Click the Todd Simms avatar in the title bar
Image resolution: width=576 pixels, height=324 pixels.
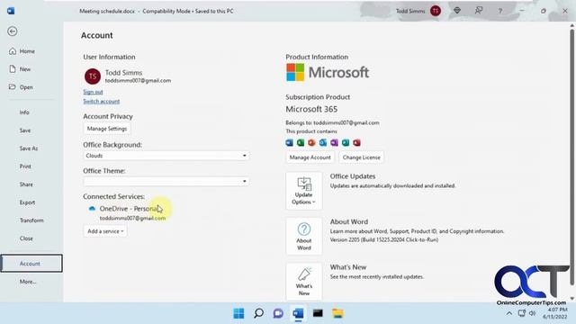[436, 11]
